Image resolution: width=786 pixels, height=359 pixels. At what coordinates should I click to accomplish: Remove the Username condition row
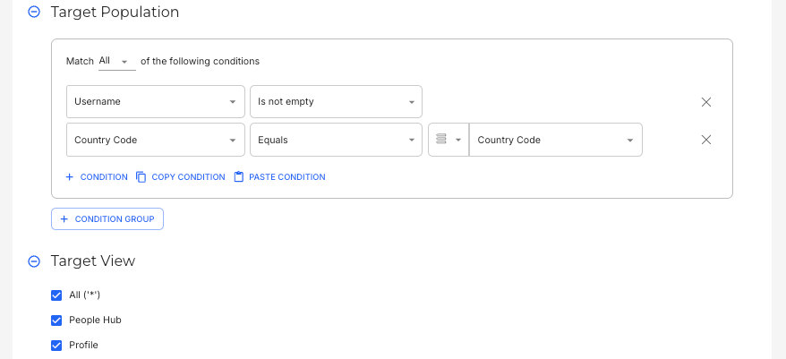coord(705,102)
